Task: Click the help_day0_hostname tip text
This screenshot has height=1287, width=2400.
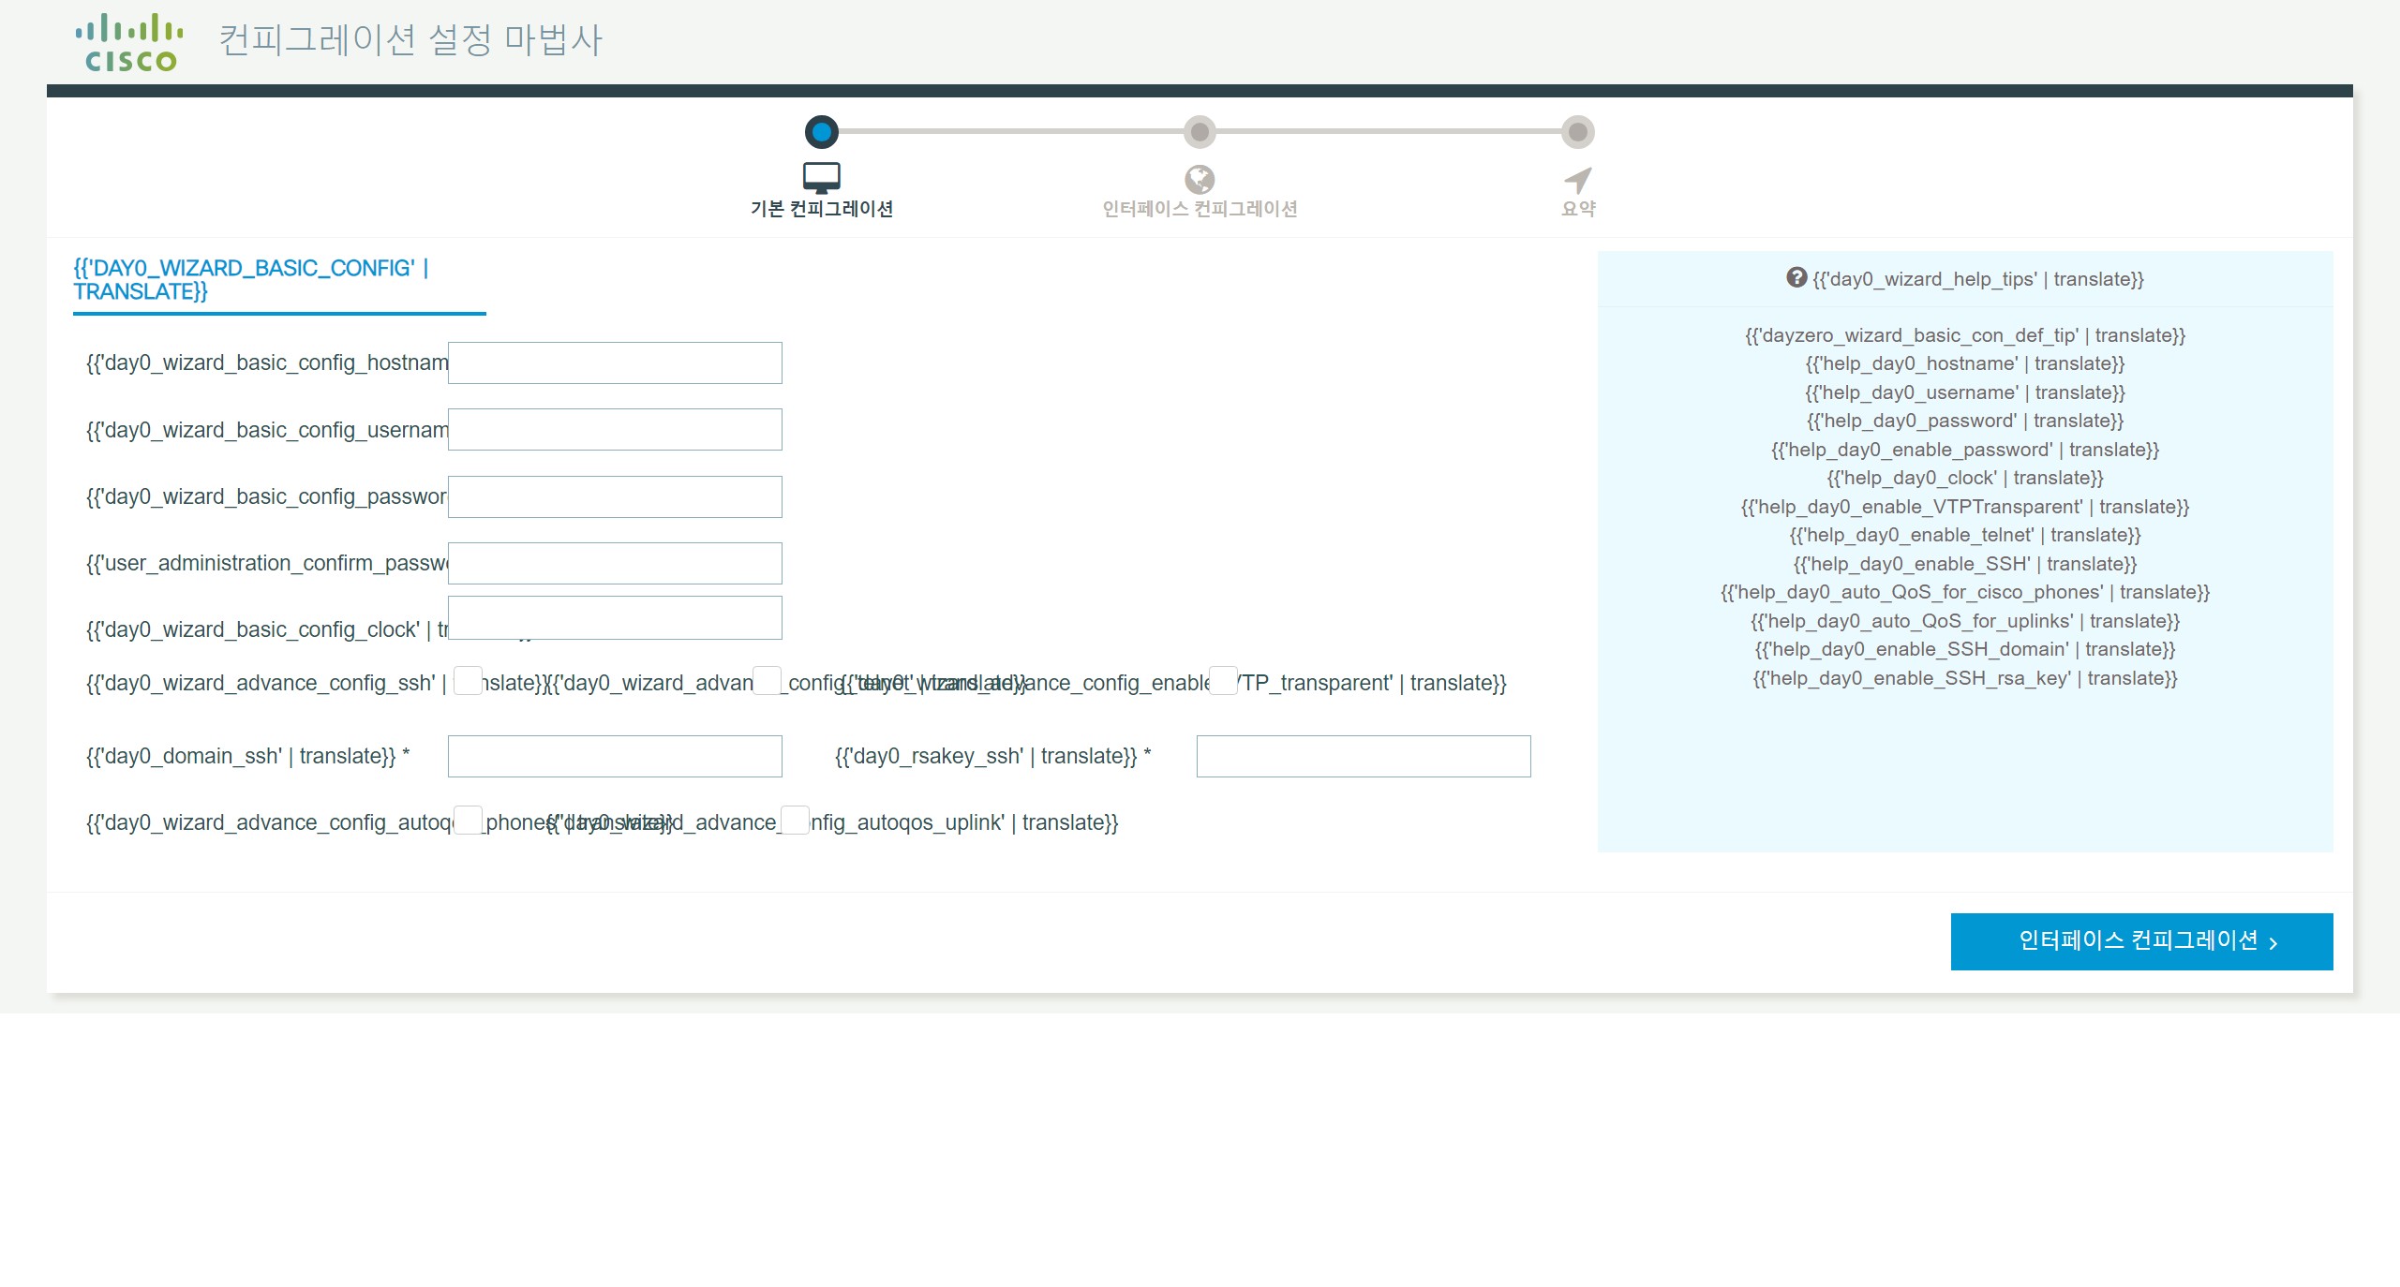Action: [x=1965, y=363]
